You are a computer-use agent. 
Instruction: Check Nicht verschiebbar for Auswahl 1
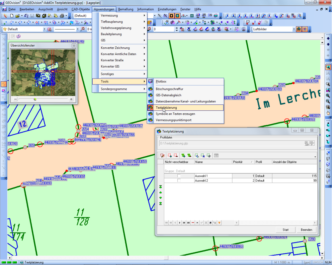tap(179, 176)
